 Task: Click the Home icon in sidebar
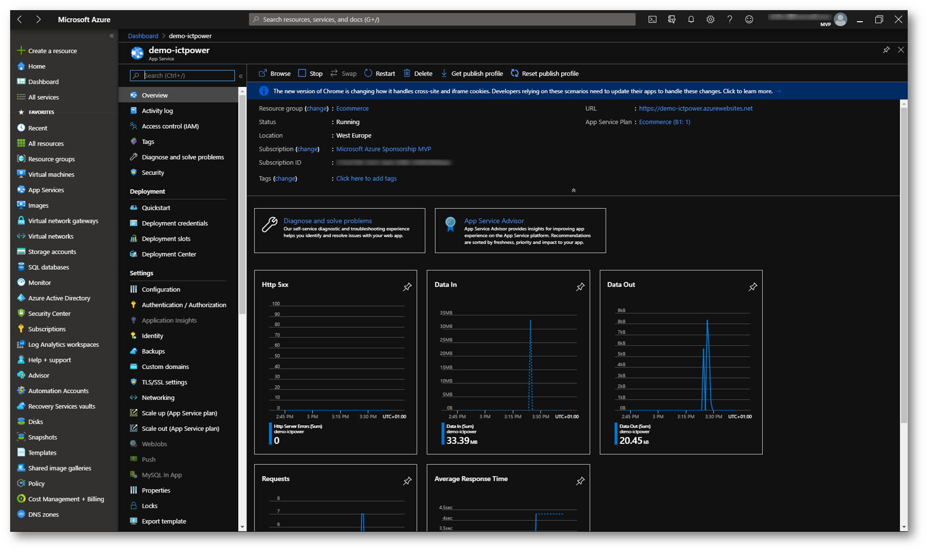point(21,66)
